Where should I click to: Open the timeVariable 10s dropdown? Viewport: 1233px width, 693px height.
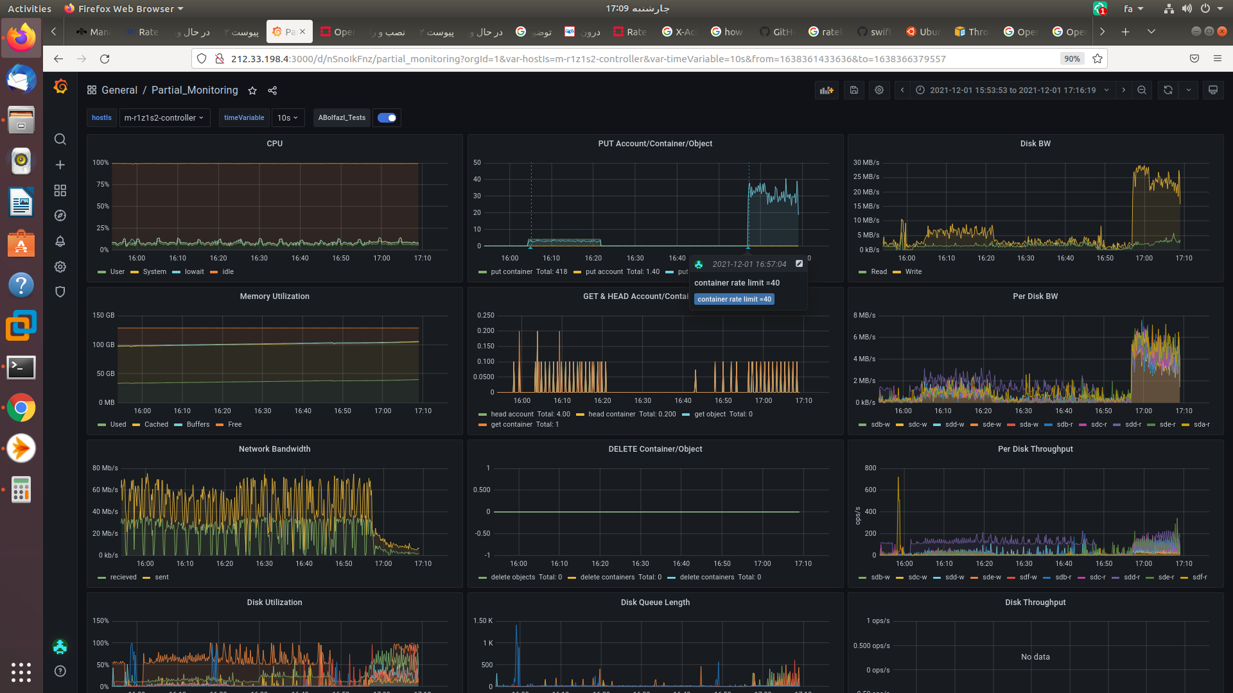point(287,118)
